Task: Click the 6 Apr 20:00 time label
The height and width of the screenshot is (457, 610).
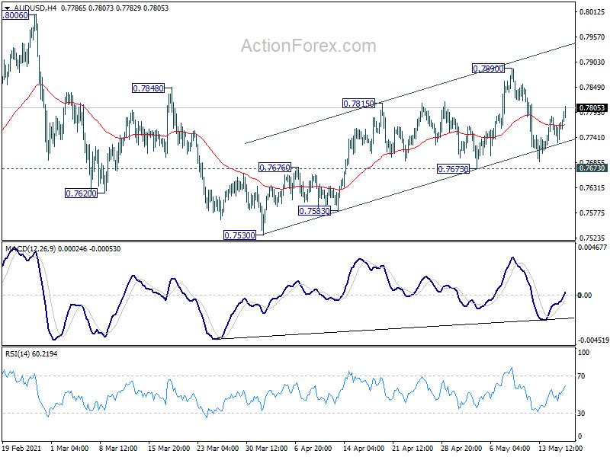Action: 313,449
